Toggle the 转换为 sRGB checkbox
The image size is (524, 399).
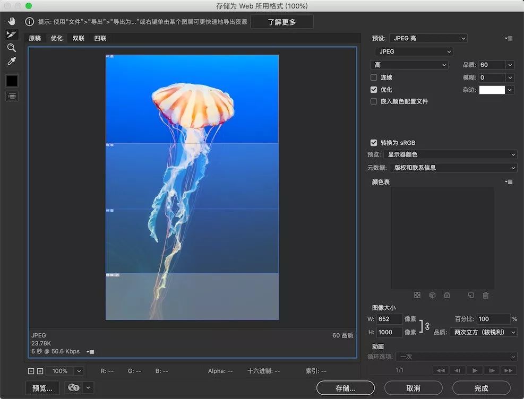374,142
